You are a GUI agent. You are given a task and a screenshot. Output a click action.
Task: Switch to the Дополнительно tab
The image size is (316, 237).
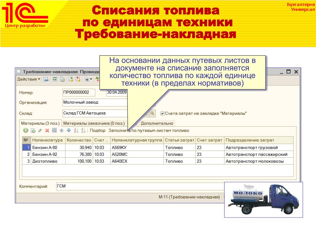point(157,123)
